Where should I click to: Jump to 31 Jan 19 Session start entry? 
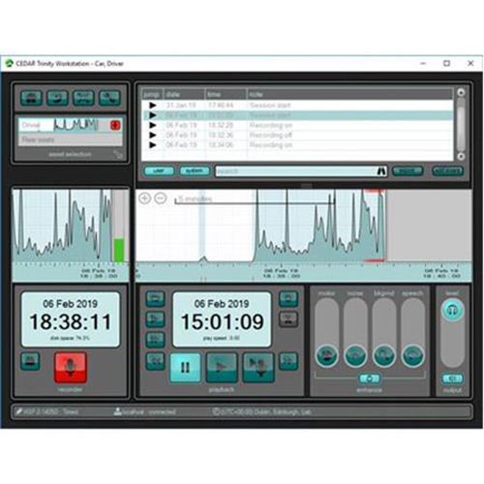click(x=153, y=106)
